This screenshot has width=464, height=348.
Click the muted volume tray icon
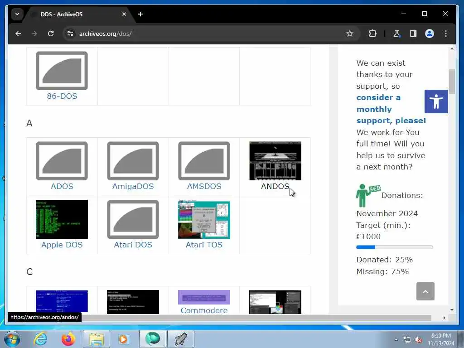coord(418,340)
